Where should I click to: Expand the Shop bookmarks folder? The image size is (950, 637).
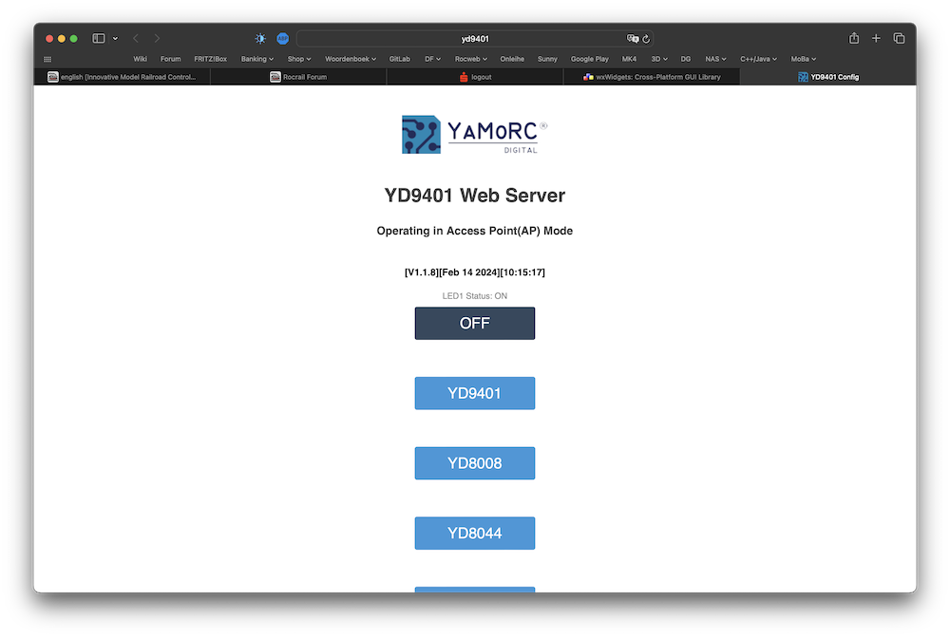pos(298,59)
